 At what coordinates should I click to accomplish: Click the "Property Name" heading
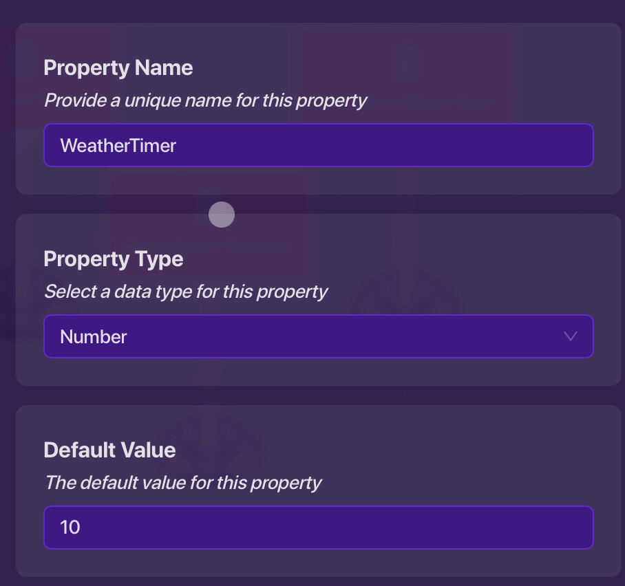118,67
